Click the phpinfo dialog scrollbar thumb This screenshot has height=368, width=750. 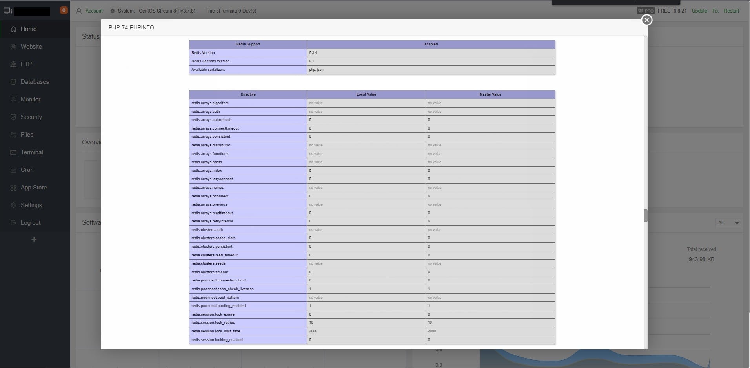(645, 216)
